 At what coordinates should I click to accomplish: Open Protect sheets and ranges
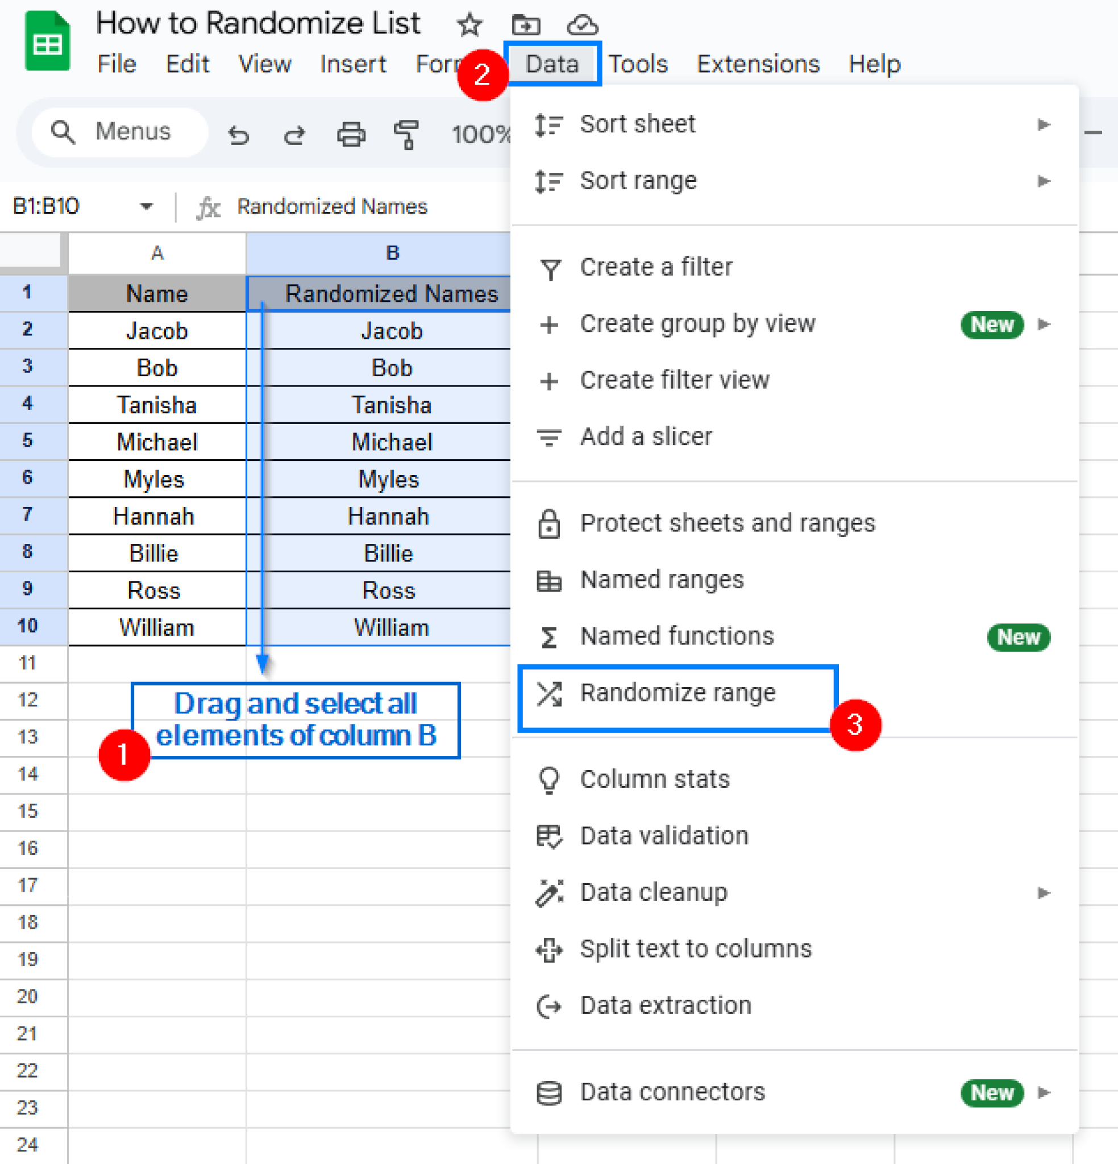click(728, 523)
